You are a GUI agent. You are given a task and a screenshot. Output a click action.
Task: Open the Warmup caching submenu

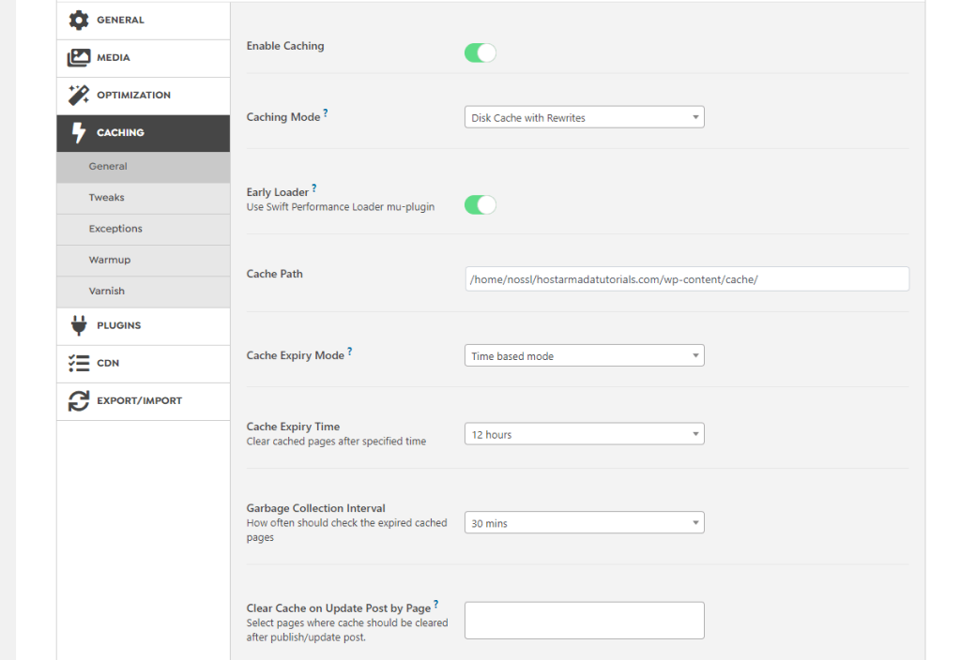(144, 261)
